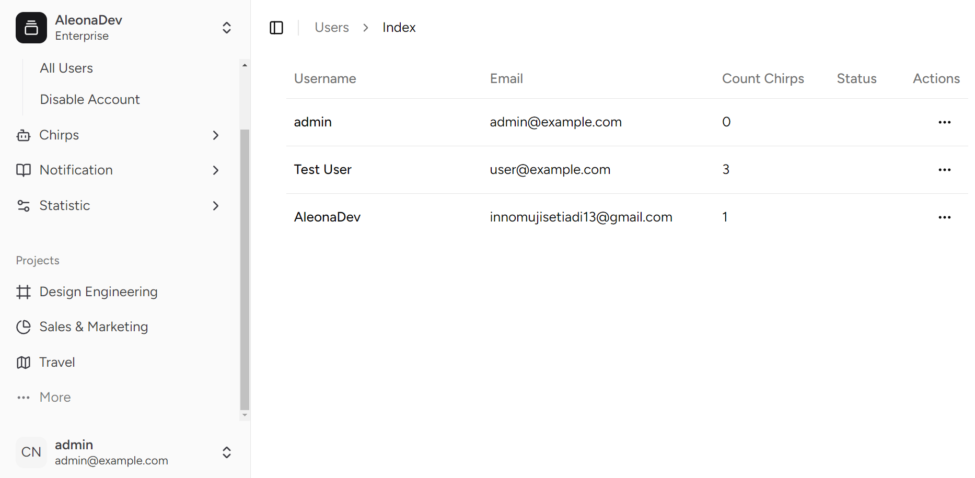Show More projects in sidebar
975x478 pixels.
[x=55, y=398]
